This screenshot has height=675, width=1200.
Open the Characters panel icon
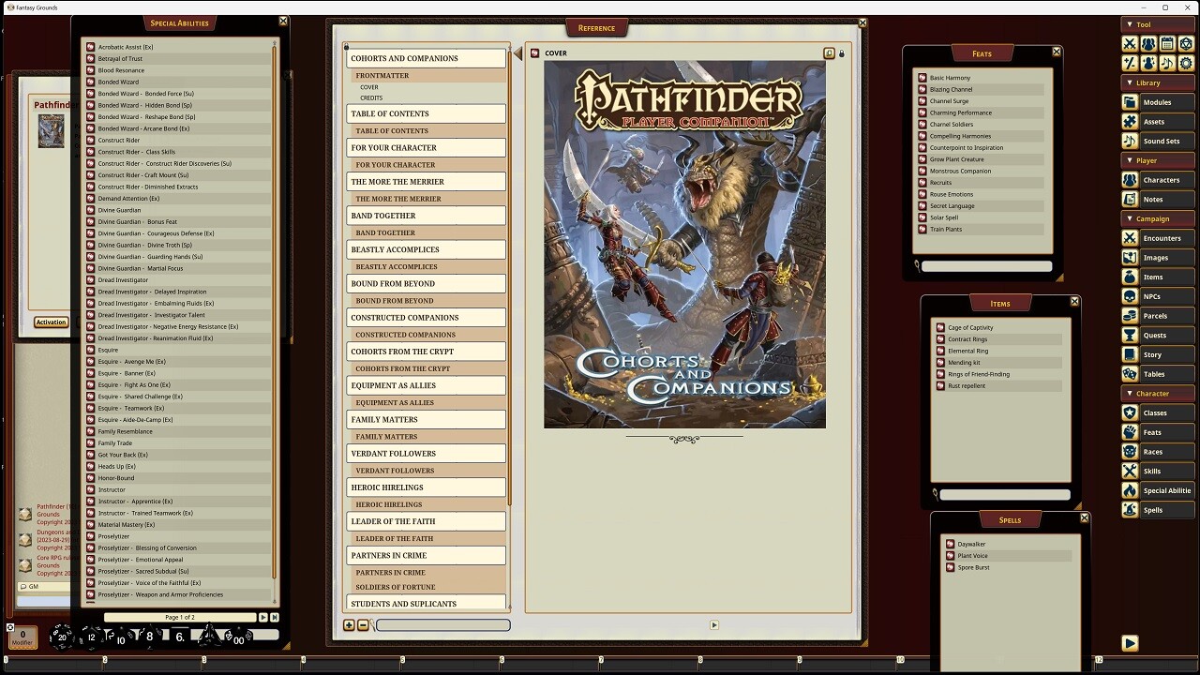click(1129, 179)
